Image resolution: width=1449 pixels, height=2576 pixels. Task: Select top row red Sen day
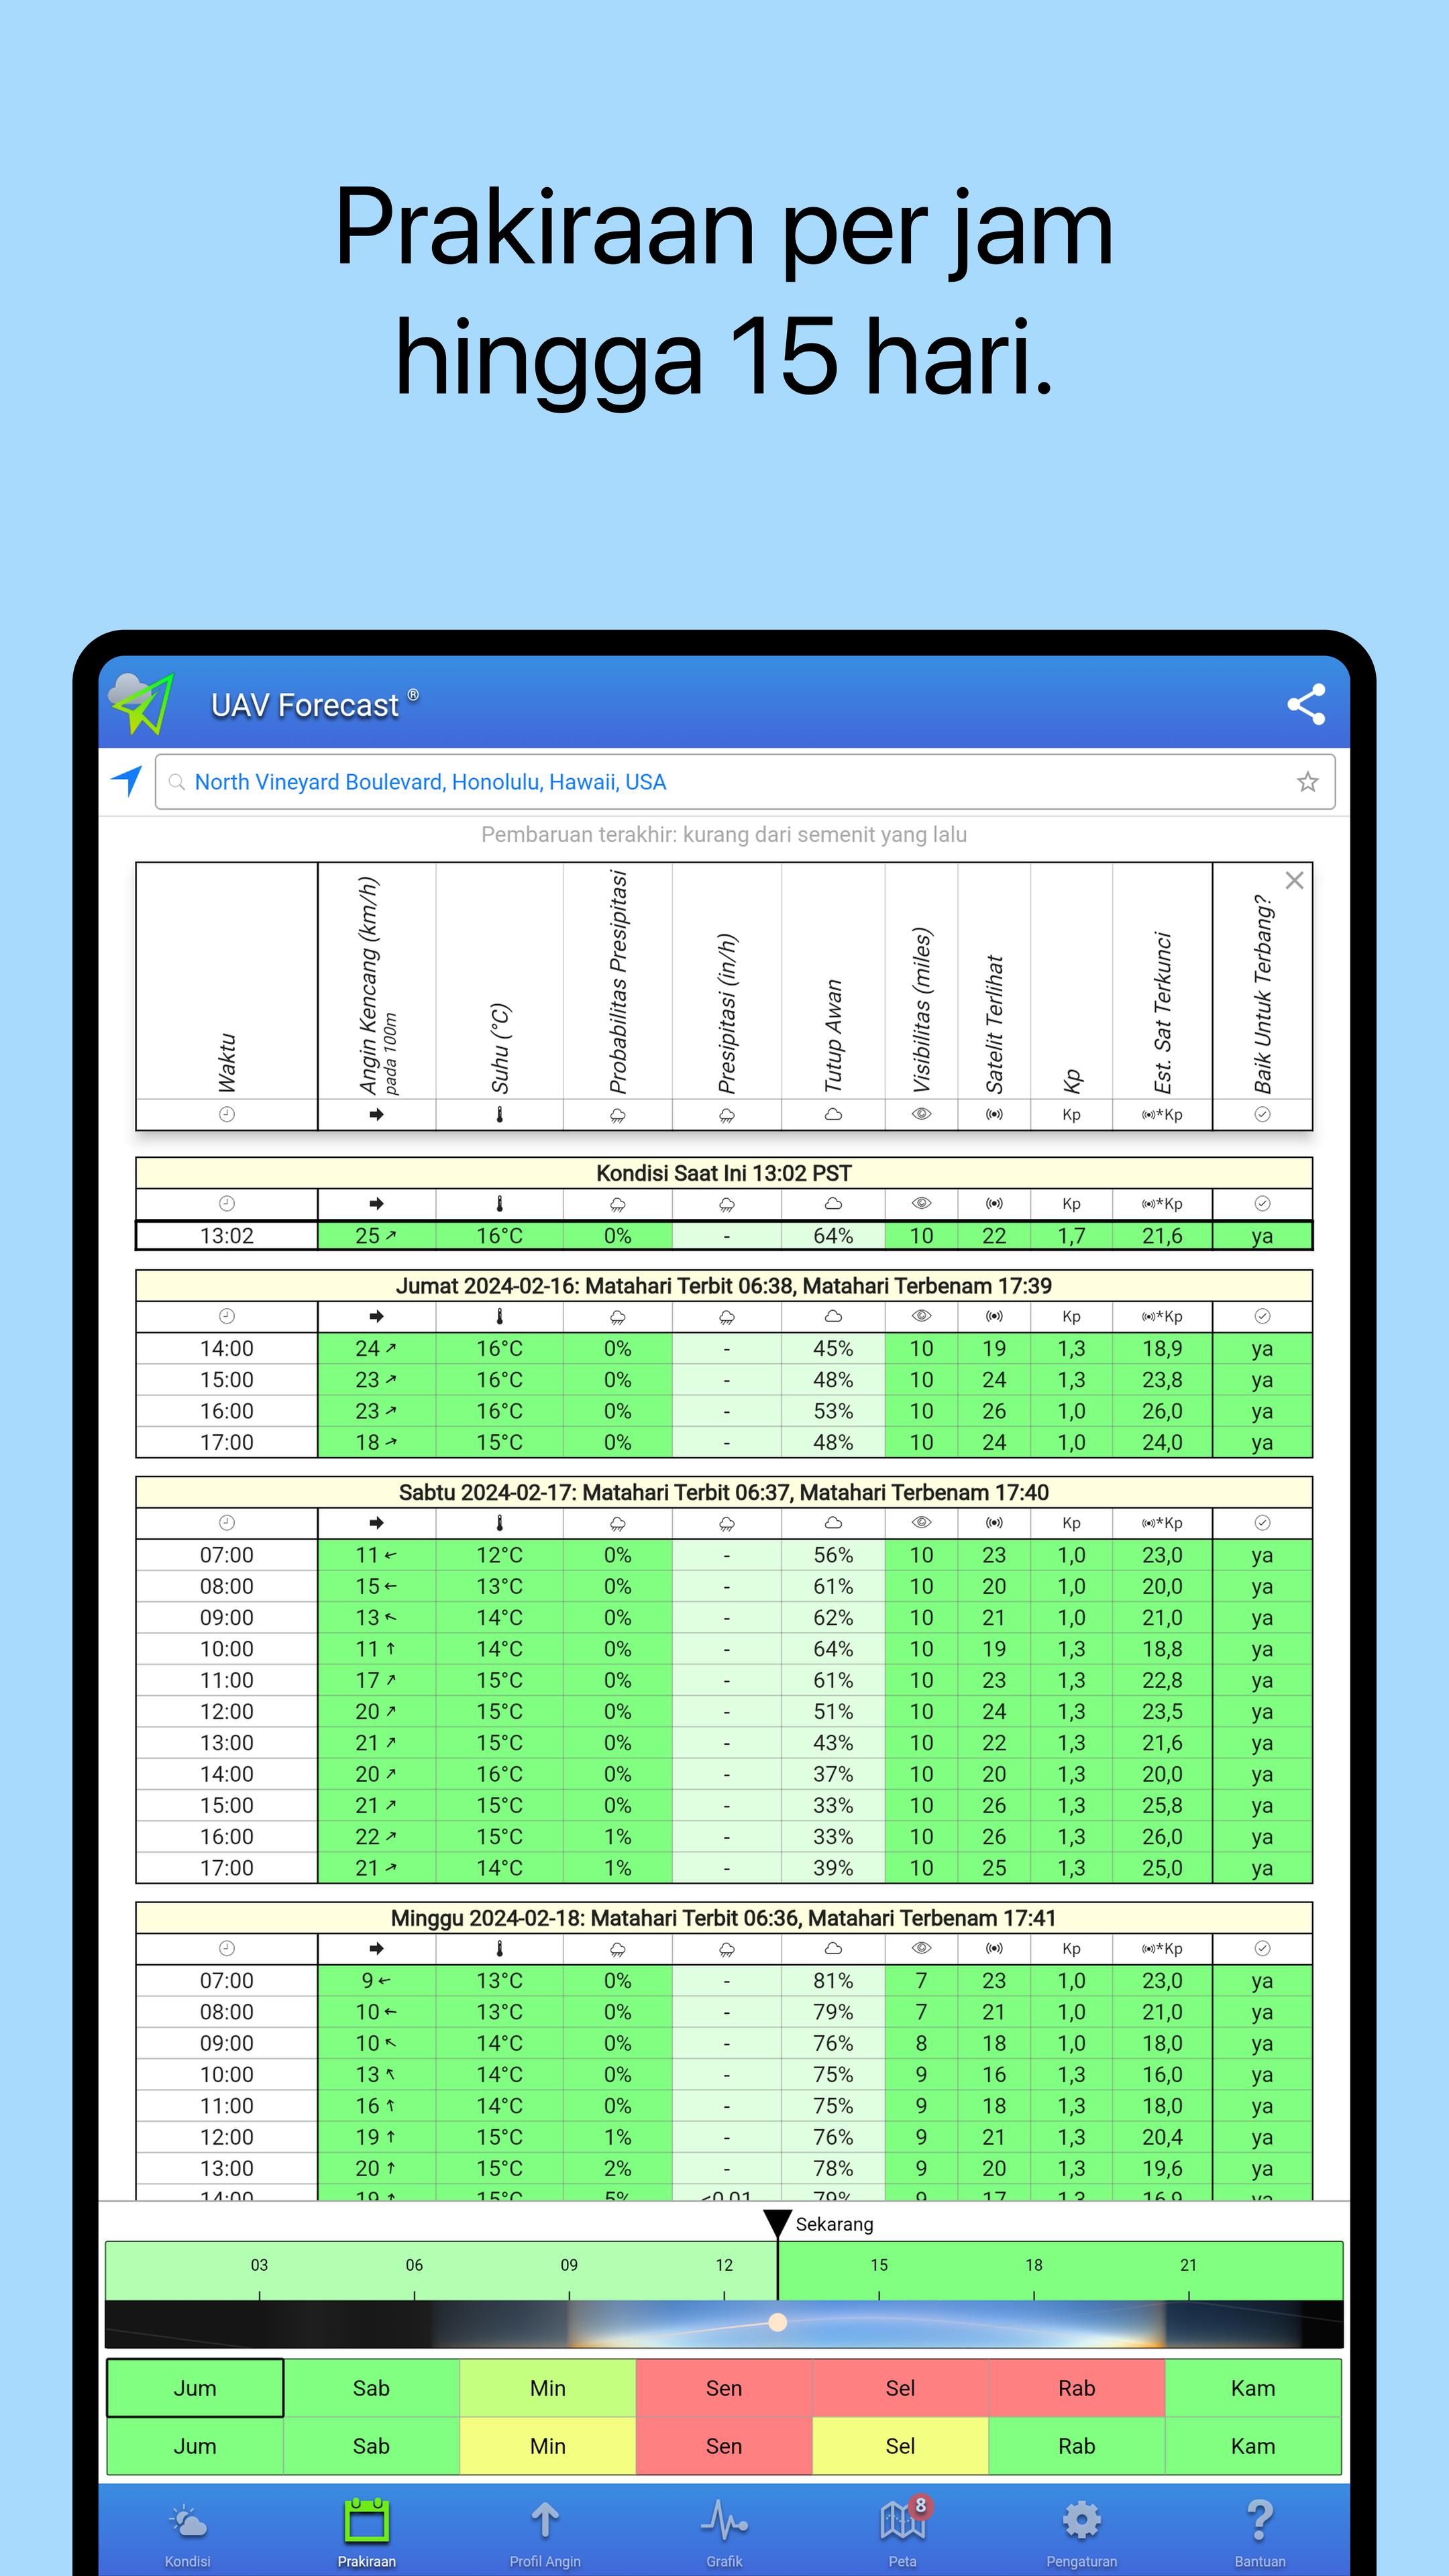click(724, 2388)
